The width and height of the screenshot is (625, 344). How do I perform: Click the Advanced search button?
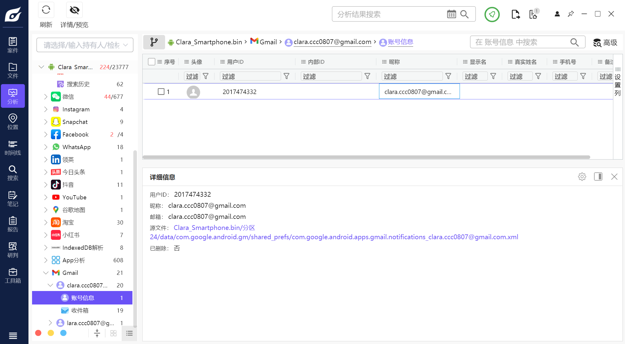[605, 43]
